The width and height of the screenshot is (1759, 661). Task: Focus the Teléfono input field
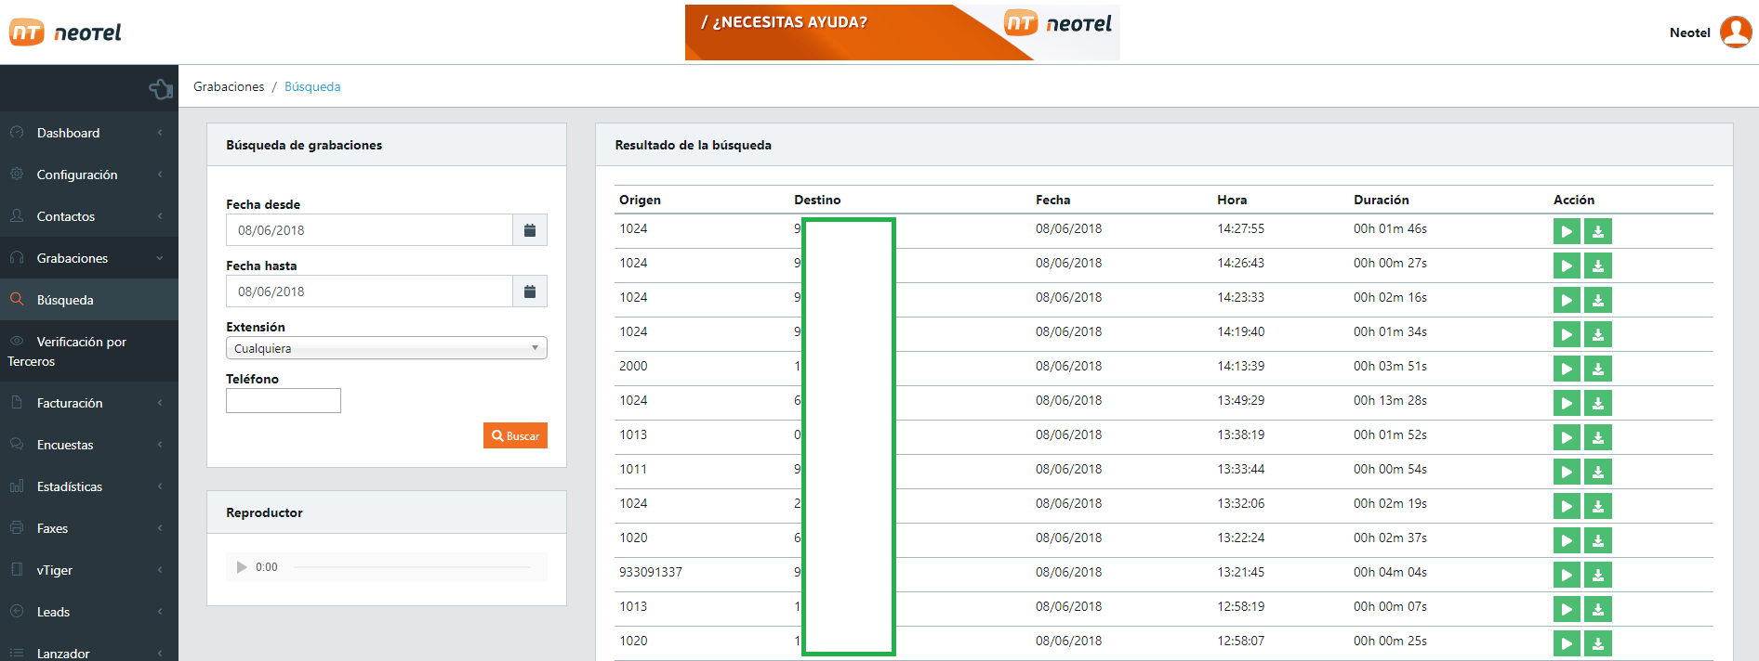point(284,400)
